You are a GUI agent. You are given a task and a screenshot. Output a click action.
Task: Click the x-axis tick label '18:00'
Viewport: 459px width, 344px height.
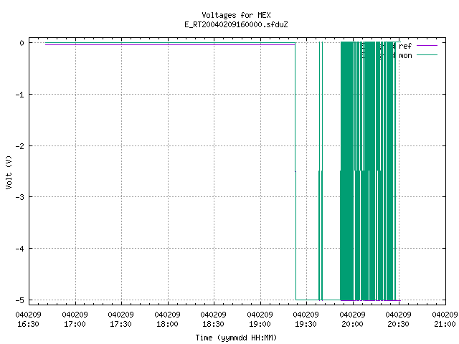(x=167, y=324)
